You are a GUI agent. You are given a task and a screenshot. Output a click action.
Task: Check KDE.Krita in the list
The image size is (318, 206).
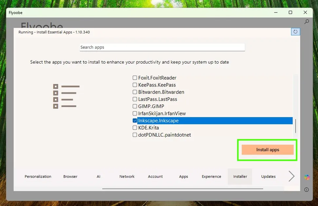click(x=135, y=128)
